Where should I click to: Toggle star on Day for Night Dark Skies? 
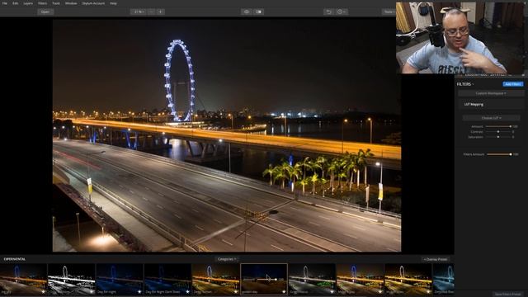point(187,291)
